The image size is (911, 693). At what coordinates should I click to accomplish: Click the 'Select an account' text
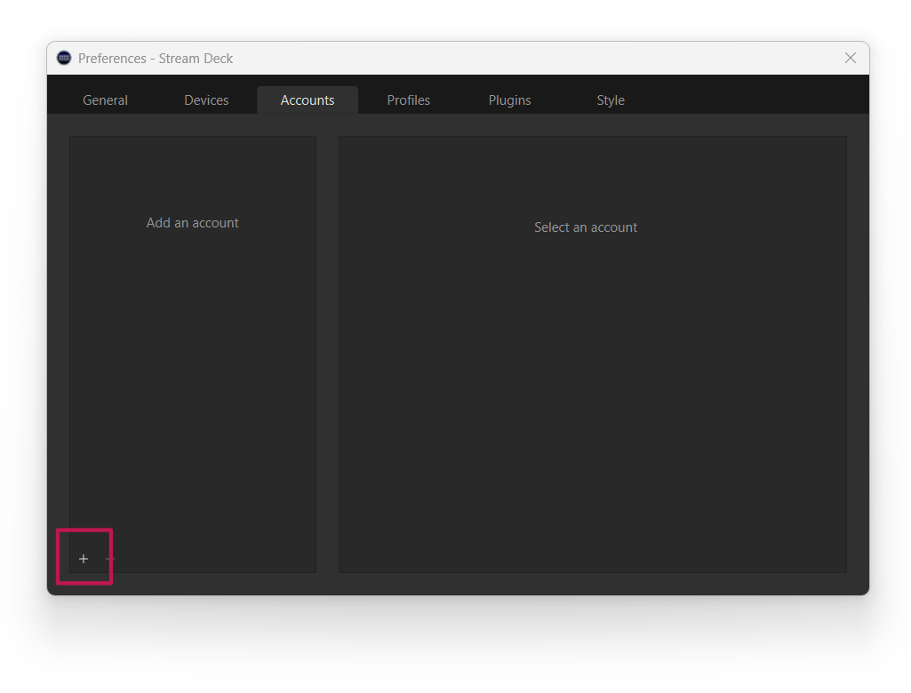[x=586, y=227]
